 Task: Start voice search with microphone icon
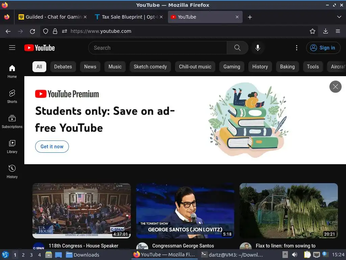pyautogui.click(x=257, y=48)
